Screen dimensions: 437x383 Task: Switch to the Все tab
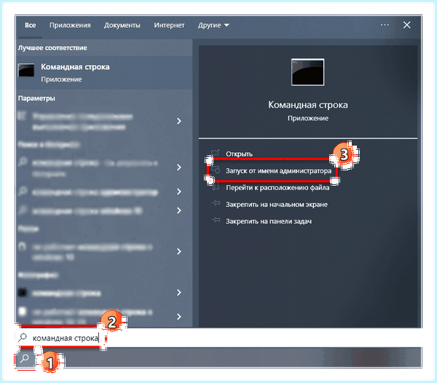30,25
